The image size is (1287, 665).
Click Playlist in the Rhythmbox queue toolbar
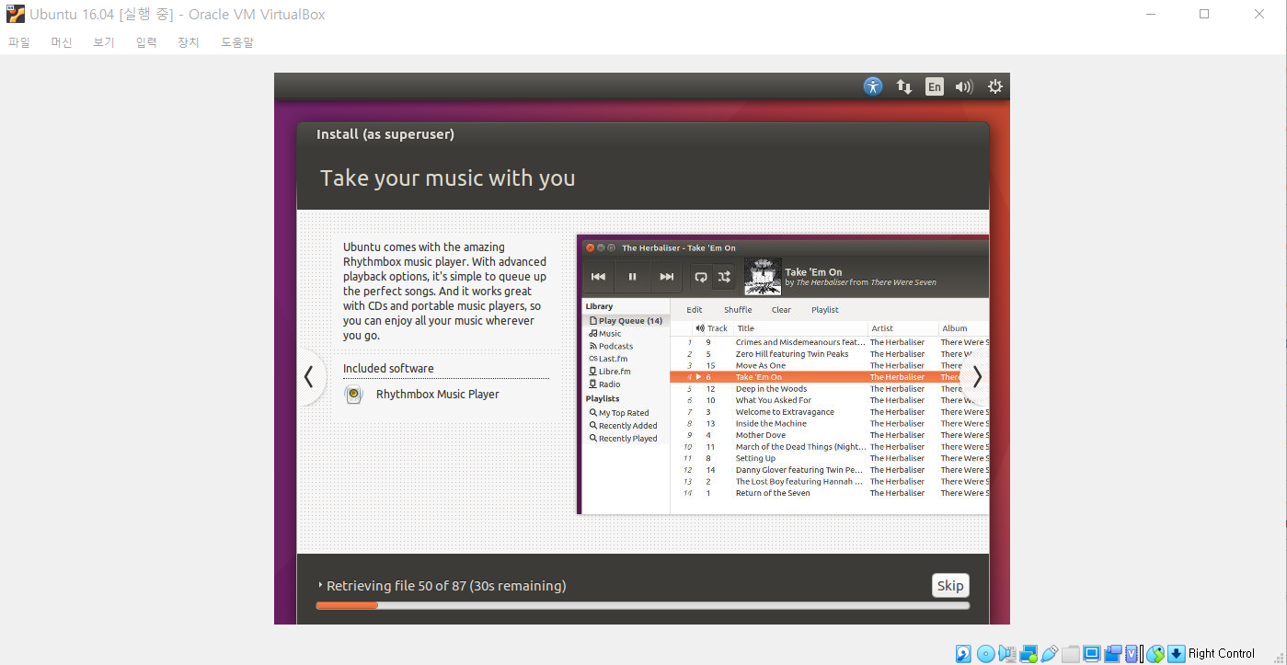coord(825,310)
